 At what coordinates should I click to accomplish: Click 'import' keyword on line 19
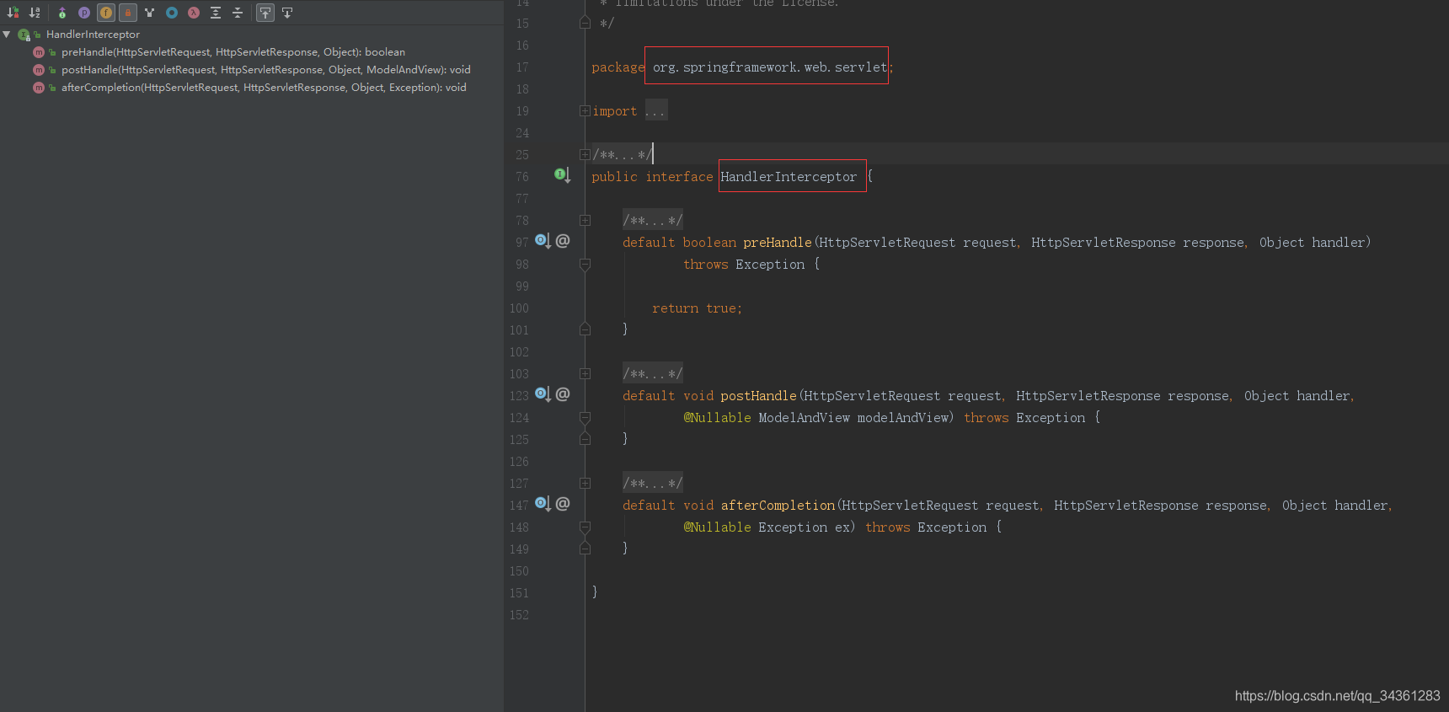(x=615, y=110)
